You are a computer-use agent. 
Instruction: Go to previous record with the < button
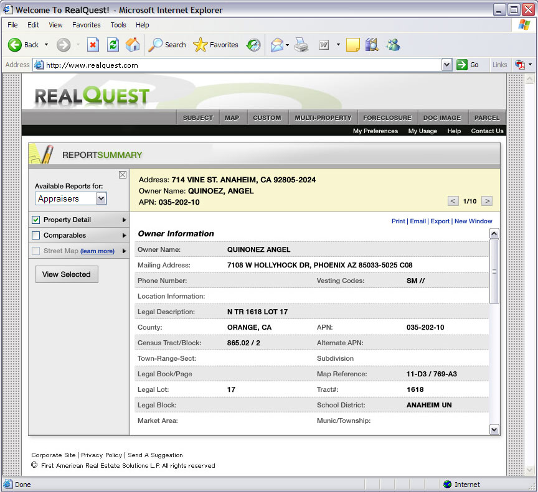(453, 201)
